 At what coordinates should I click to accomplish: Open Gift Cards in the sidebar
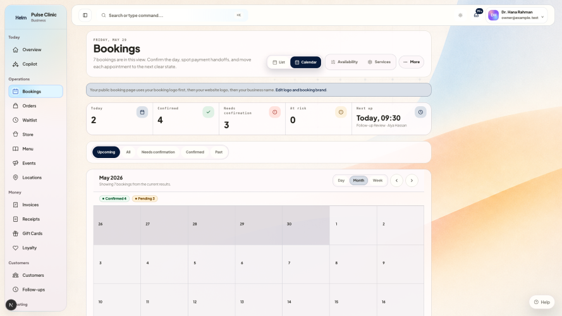click(x=35, y=233)
